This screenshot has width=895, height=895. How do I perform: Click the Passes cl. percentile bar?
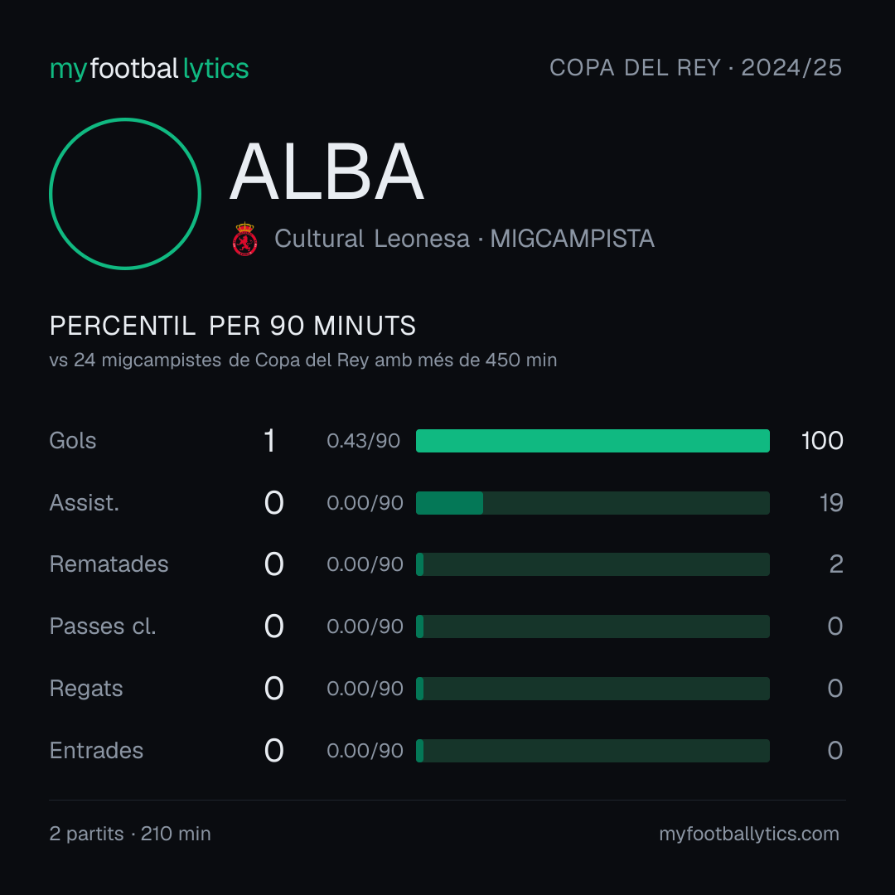coord(593,626)
